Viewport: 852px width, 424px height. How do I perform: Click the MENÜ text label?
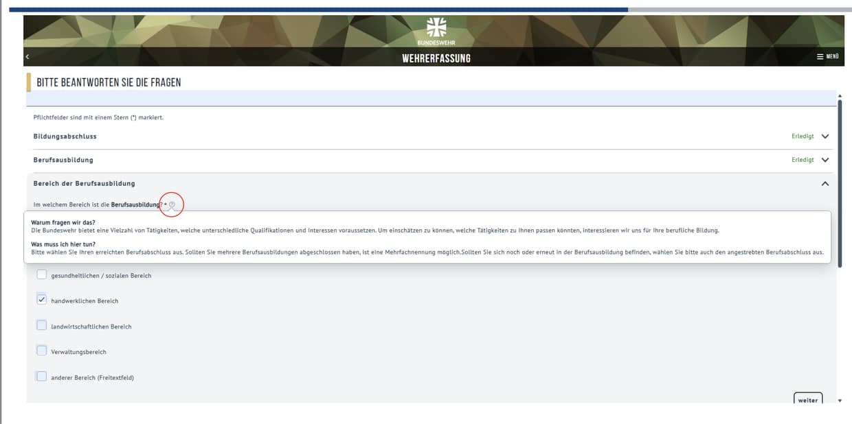[832, 57]
